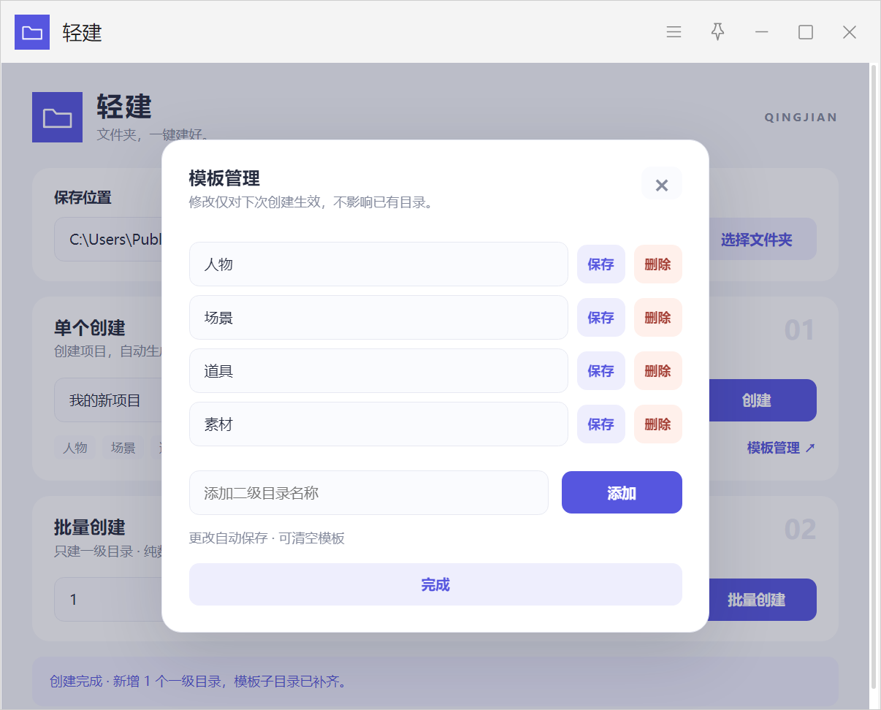Screen dimensions: 881x710
Task: Click the 人物 tag chip in main window
Action: (x=75, y=448)
